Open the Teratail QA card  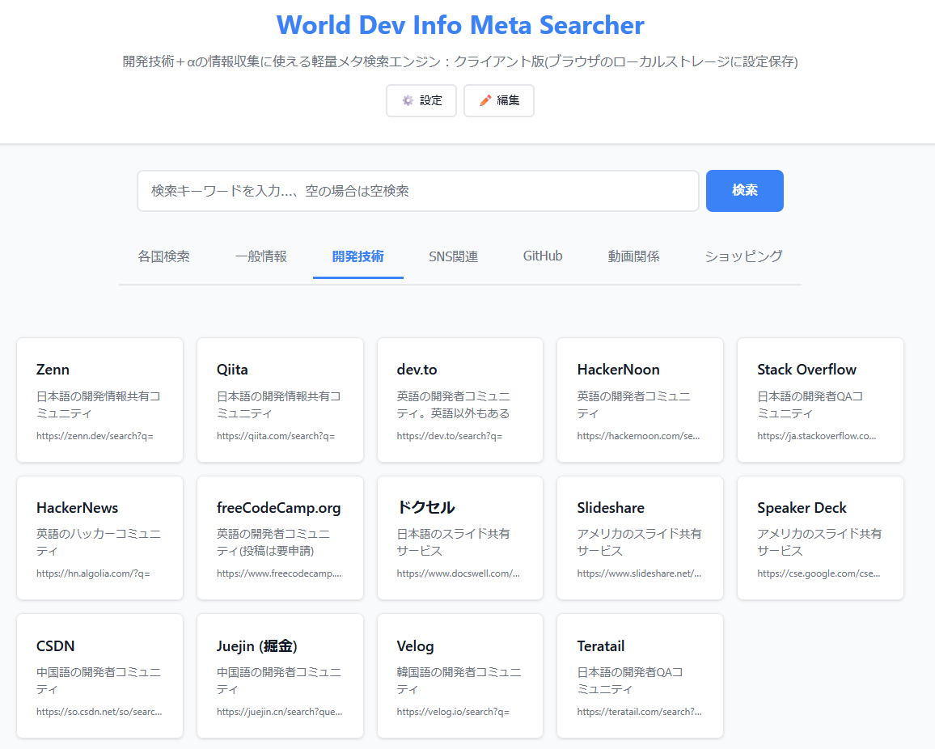tap(640, 675)
